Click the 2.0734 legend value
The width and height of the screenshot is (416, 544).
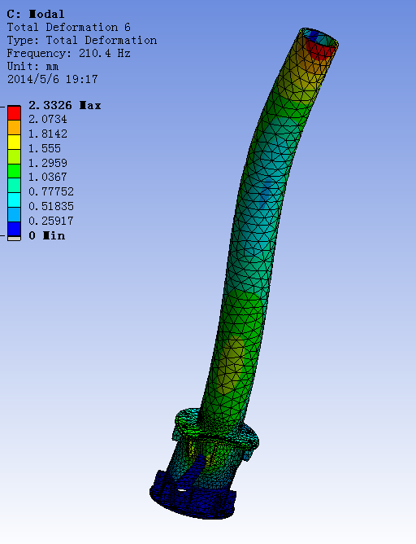pos(48,120)
